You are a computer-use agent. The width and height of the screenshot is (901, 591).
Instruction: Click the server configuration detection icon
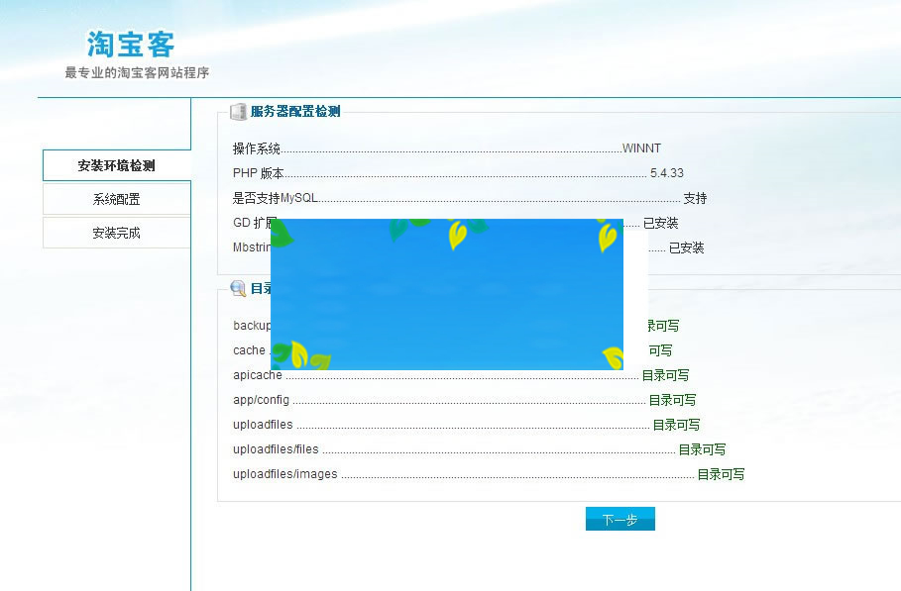[239, 111]
